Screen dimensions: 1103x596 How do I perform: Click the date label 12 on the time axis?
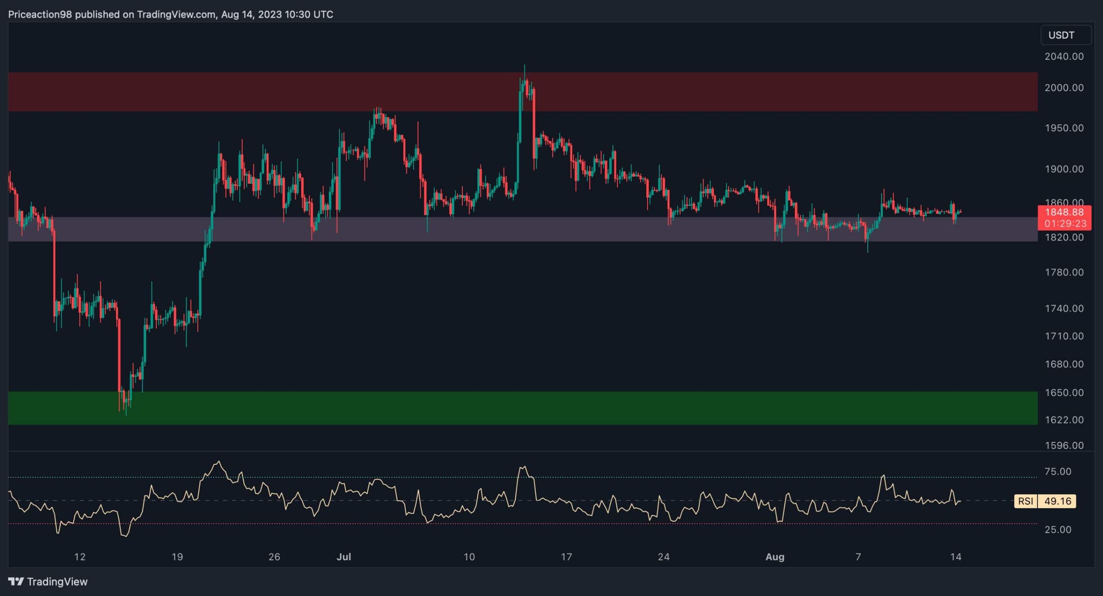click(79, 556)
